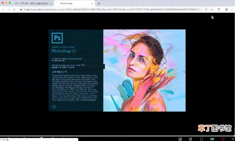Click the green macOS zoom button
This screenshot has width=235, height=141.
pos(10,3)
